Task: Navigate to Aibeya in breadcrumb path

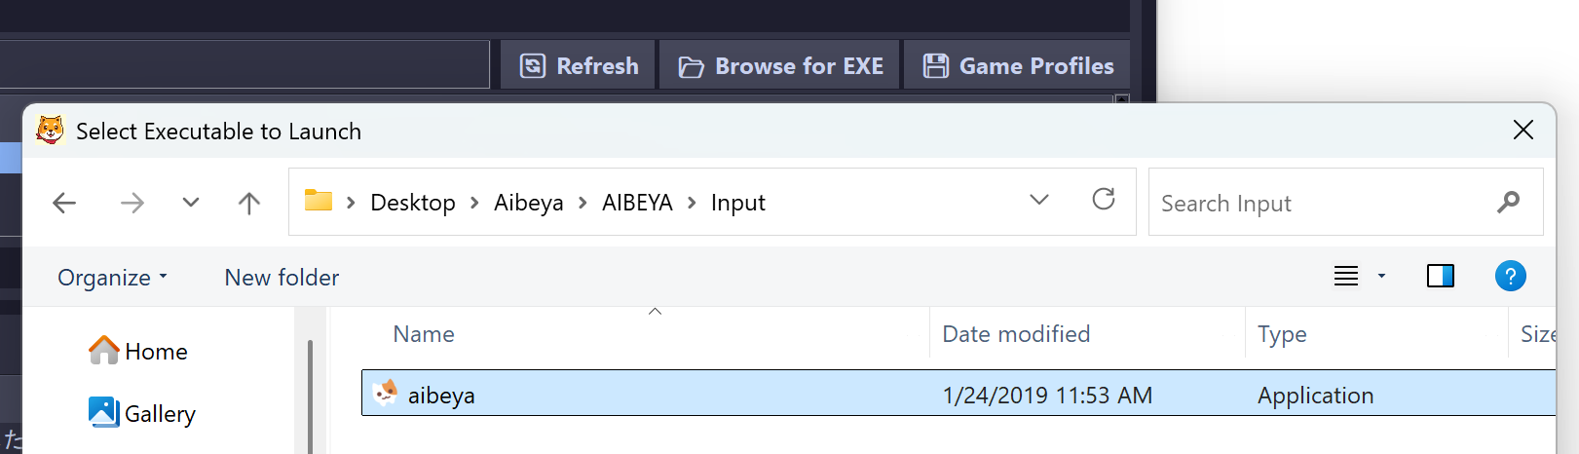Action: [528, 203]
